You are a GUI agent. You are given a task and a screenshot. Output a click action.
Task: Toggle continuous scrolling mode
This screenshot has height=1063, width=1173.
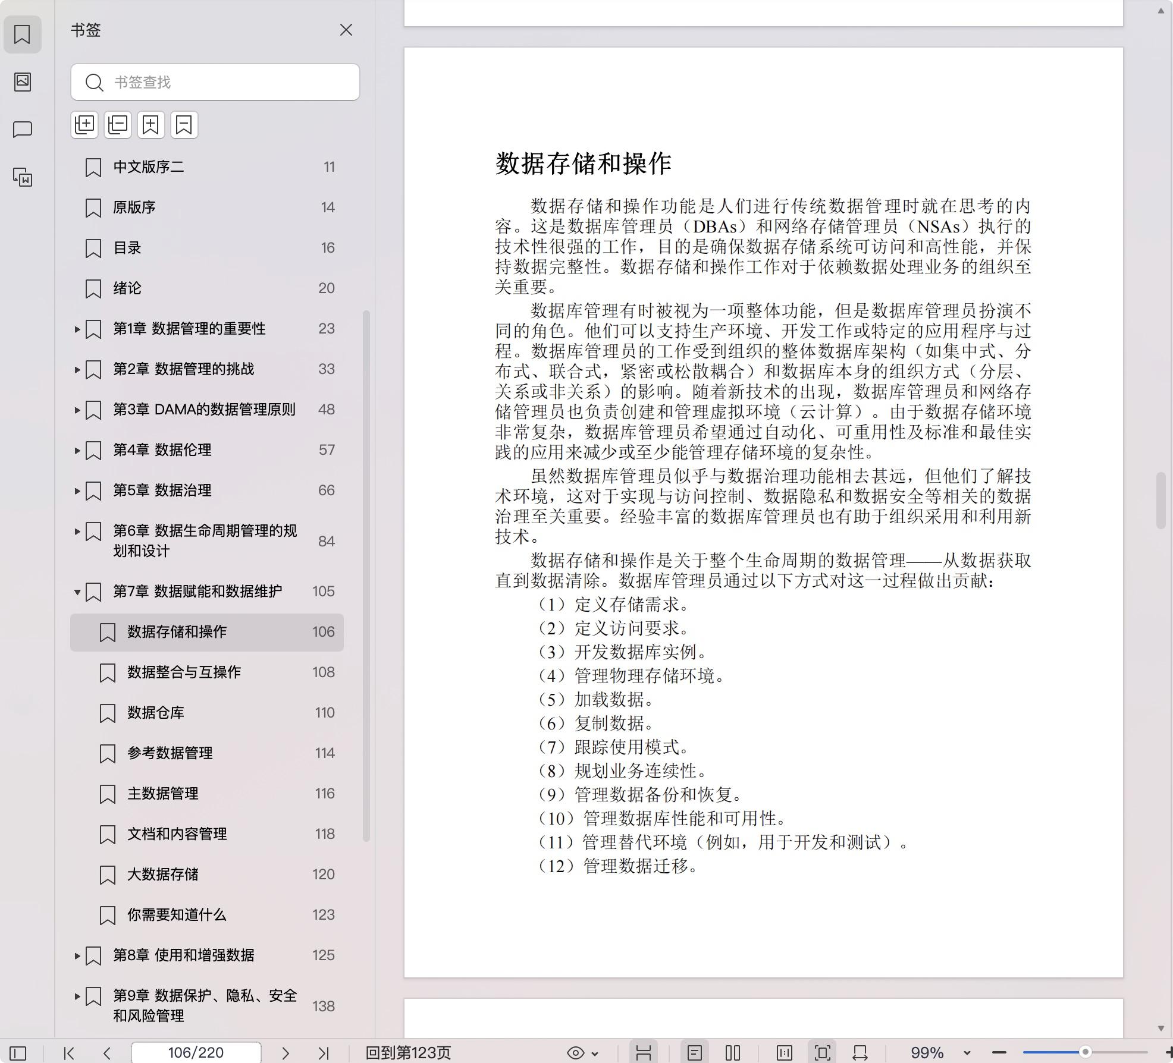644,1053
